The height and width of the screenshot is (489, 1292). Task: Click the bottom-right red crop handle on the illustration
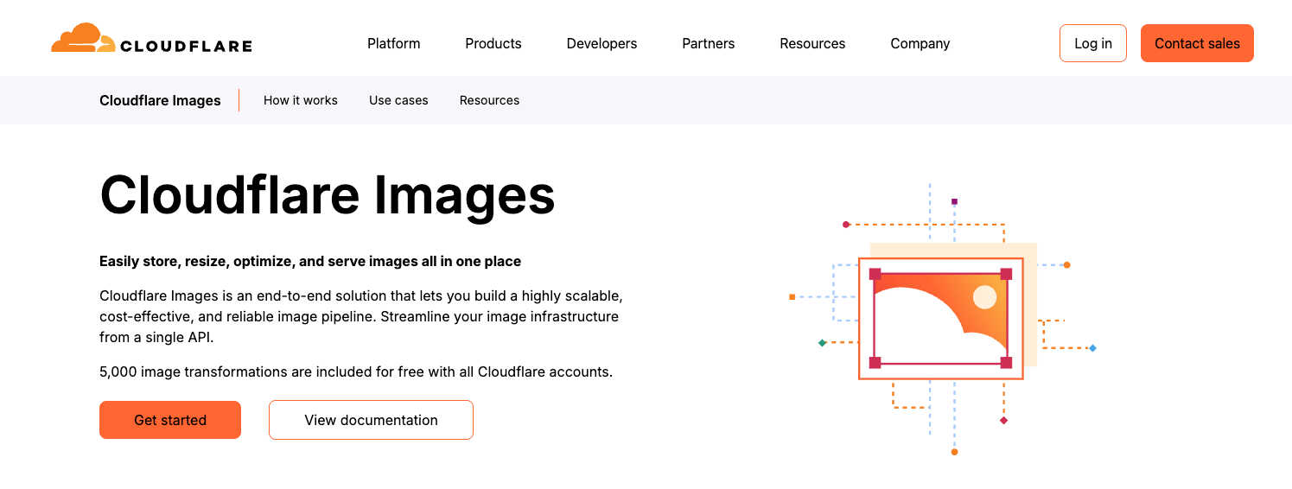click(x=1006, y=362)
